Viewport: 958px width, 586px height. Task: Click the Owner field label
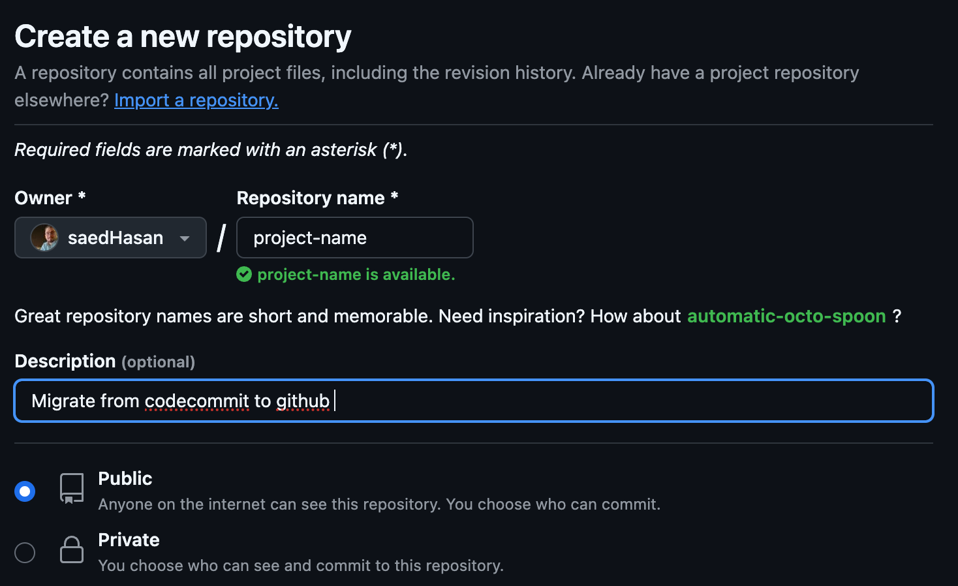pos(50,198)
